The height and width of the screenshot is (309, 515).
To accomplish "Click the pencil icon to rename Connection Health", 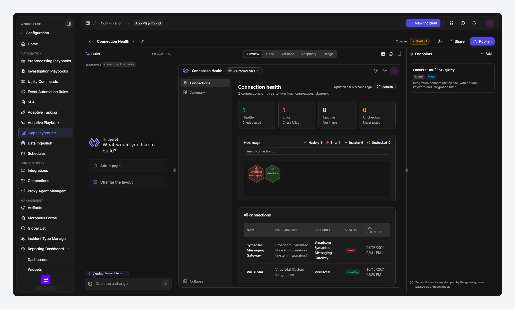I will [x=142, y=41].
